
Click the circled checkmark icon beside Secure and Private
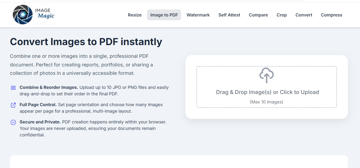click(x=13, y=122)
